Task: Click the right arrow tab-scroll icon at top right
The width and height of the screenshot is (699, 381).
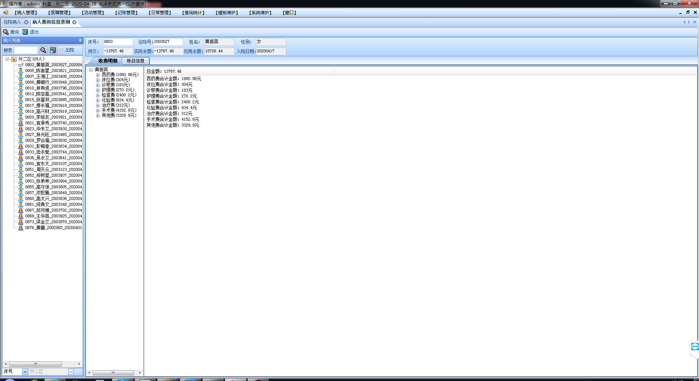Action: coord(689,22)
